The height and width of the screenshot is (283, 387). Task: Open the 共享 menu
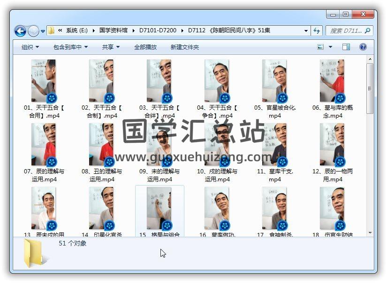(111, 47)
